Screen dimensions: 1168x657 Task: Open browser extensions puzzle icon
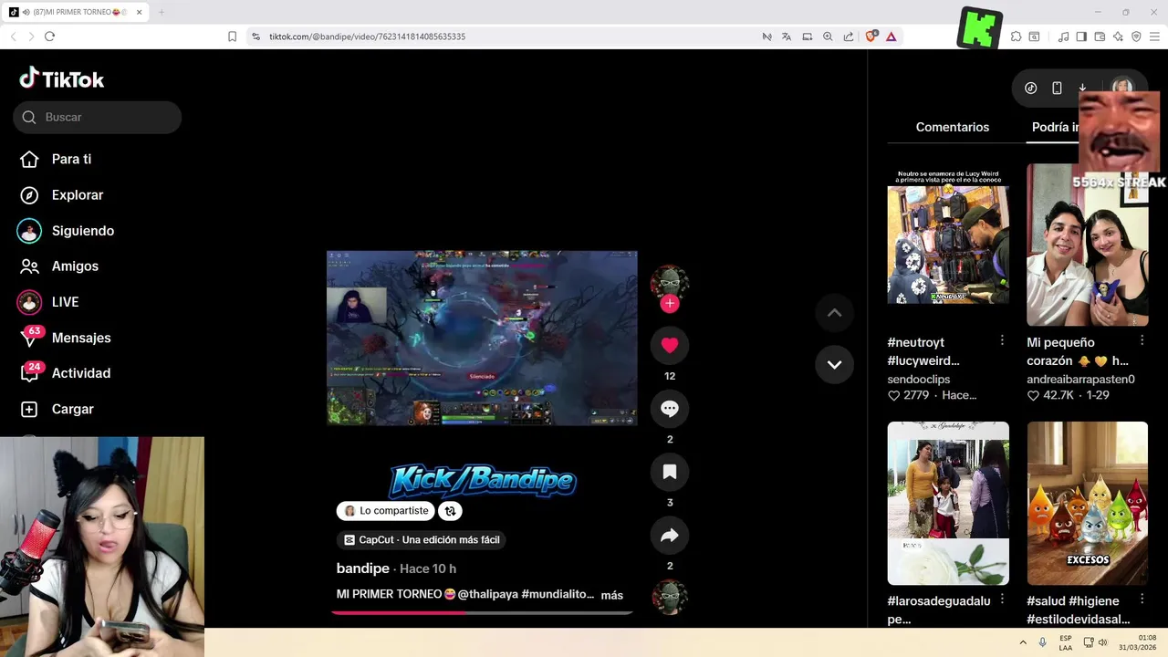1016,36
